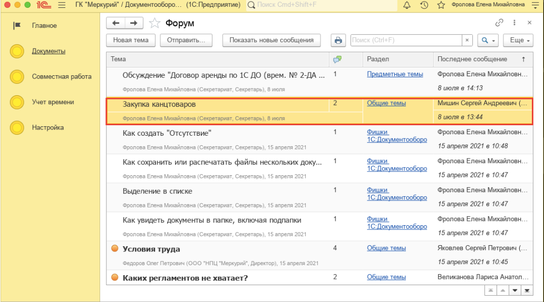This screenshot has height=302, width=544.
Task: Click the printer icon in the toolbar
Action: pyautogui.click(x=338, y=41)
